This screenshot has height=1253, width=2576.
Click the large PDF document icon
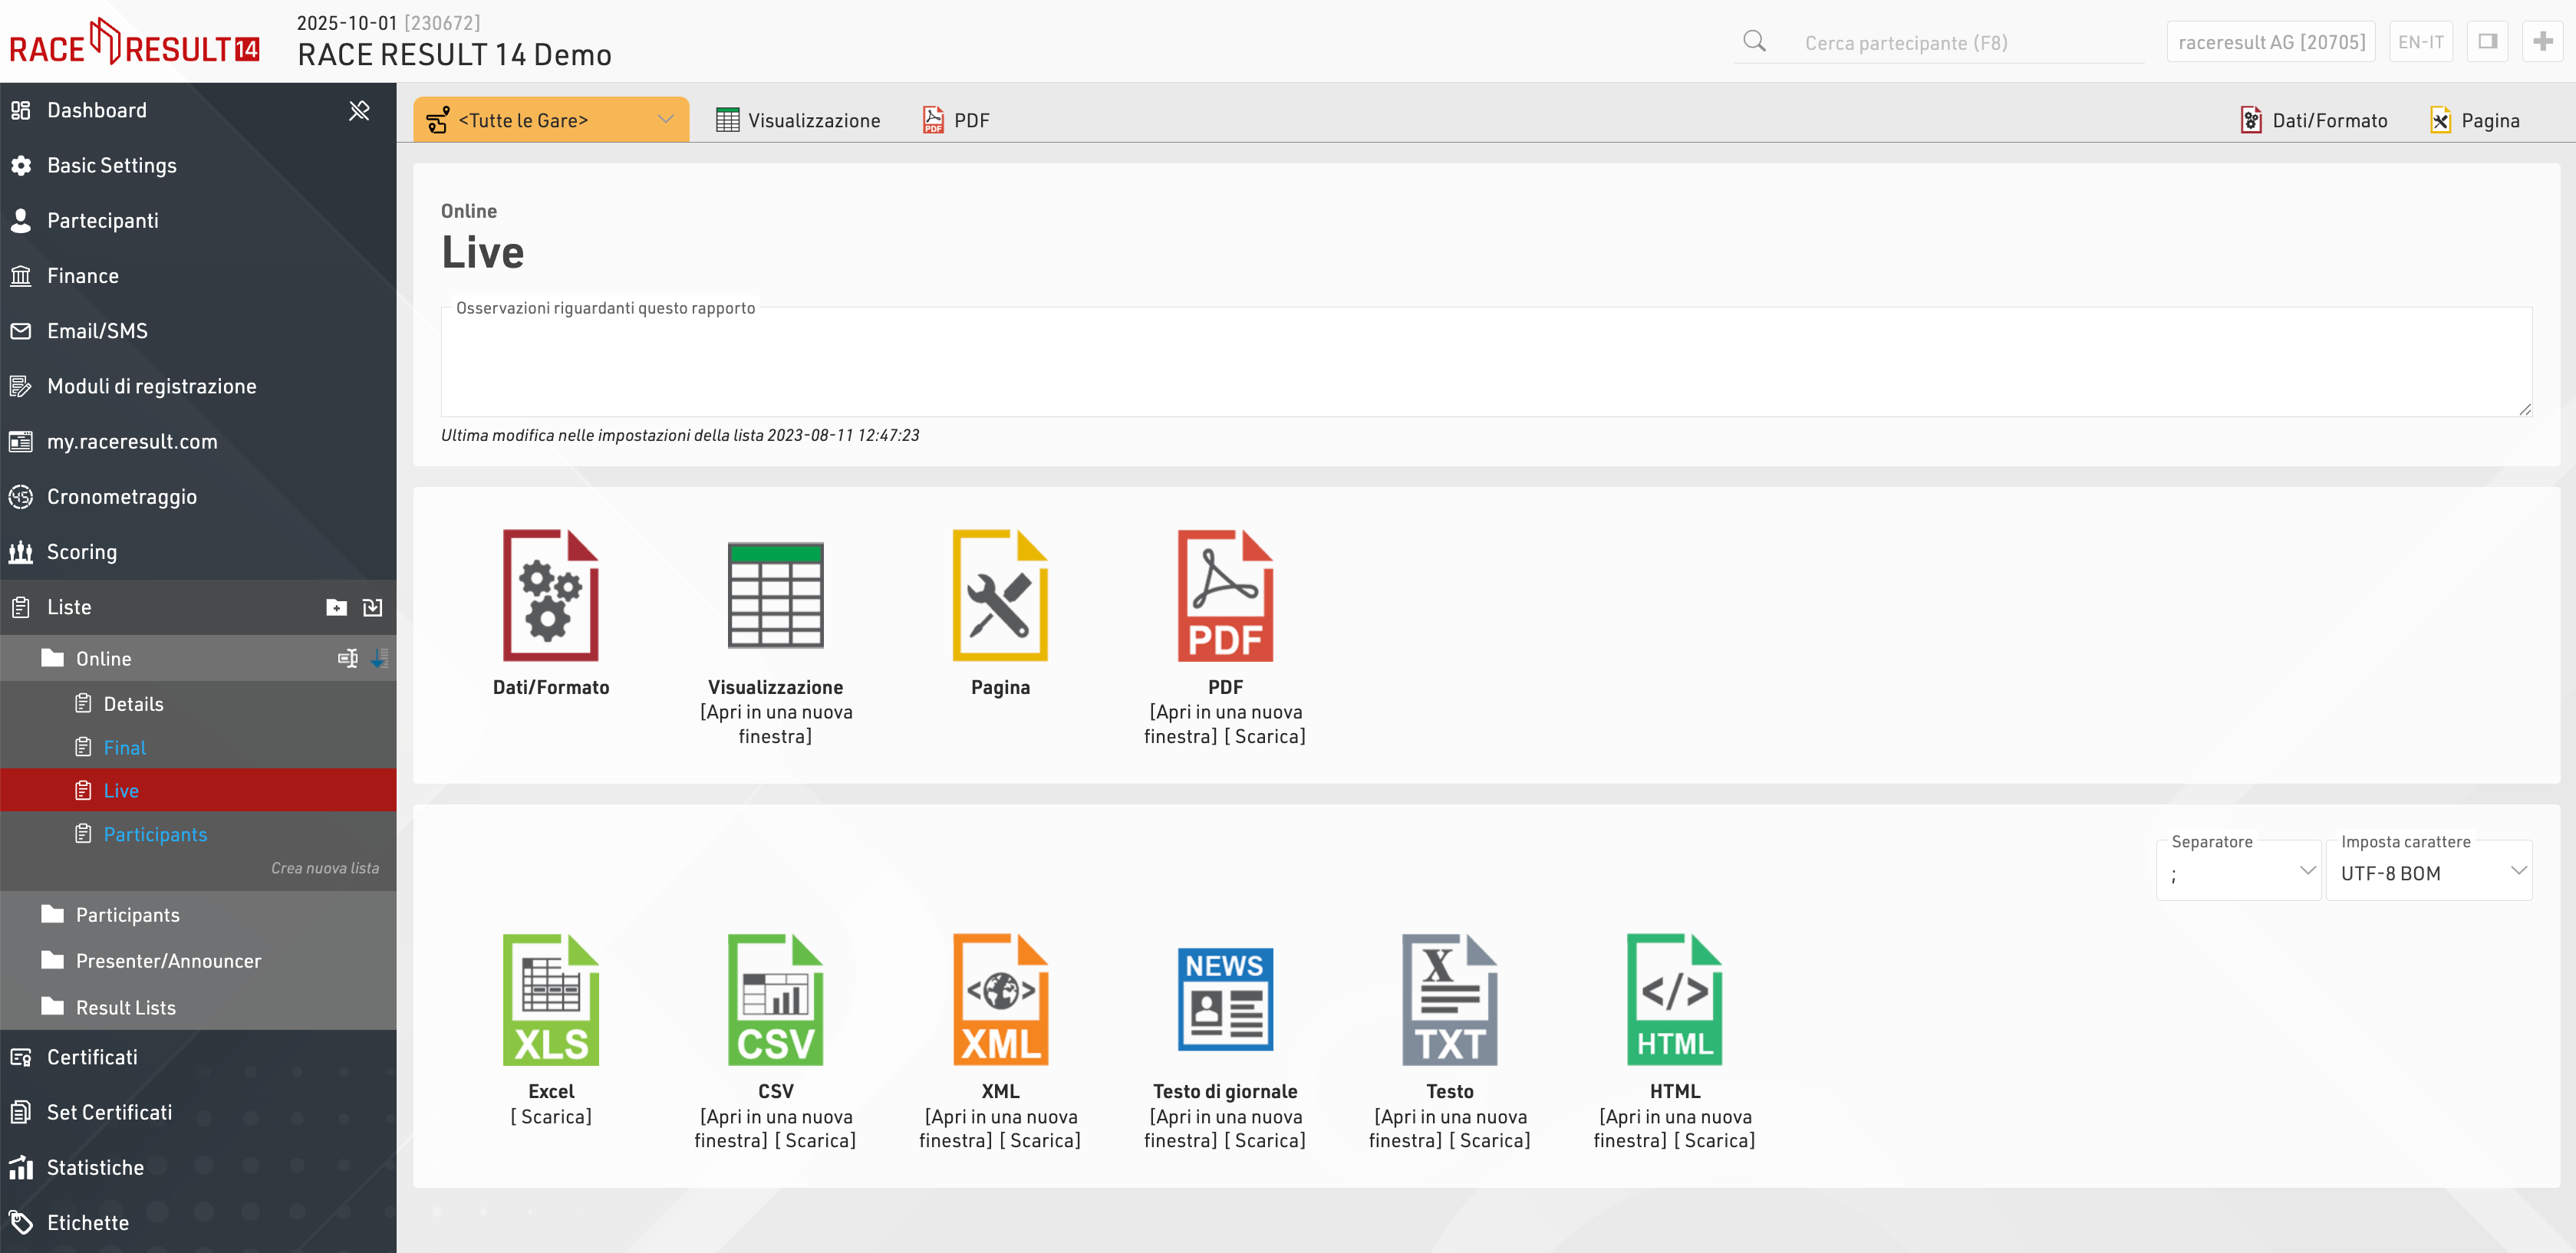pyautogui.click(x=1224, y=595)
